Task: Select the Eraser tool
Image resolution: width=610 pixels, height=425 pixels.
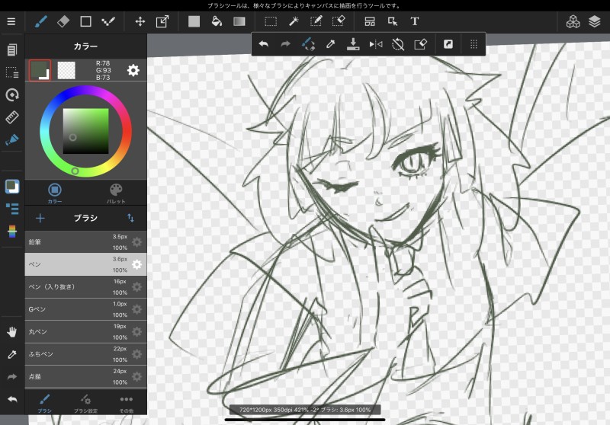Action: click(63, 21)
